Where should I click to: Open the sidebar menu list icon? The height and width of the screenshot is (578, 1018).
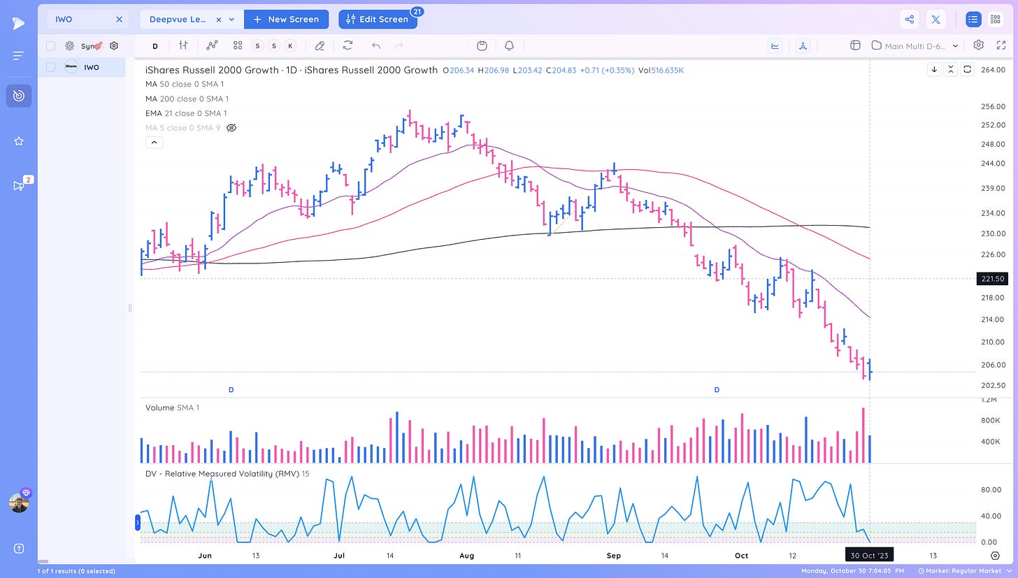click(x=18, y=55)
